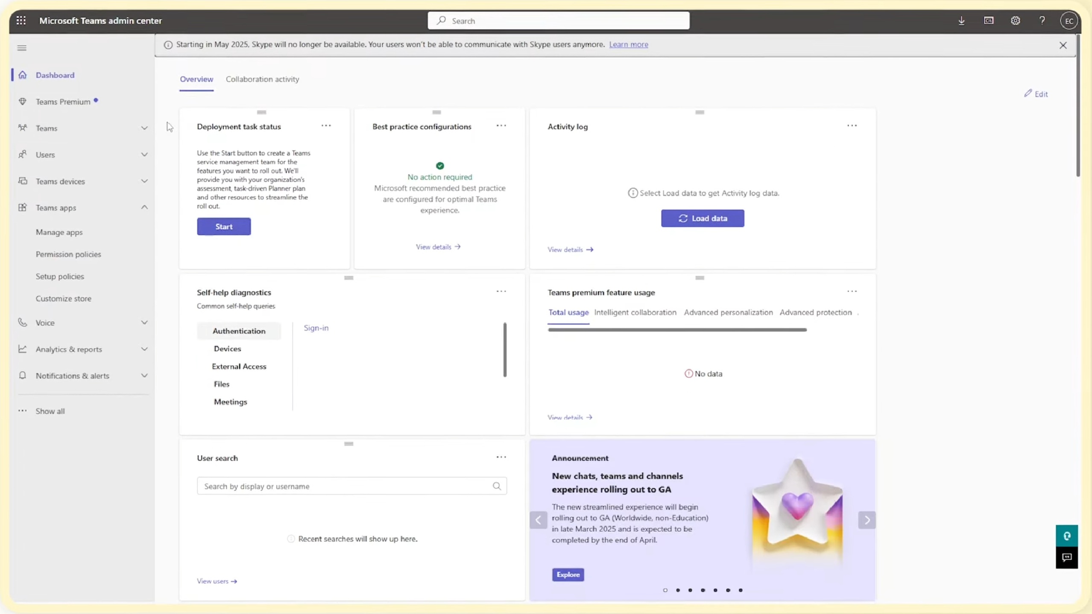
Task: Click the User search input field
Action: pyautogui.click(x=346, y=486)
